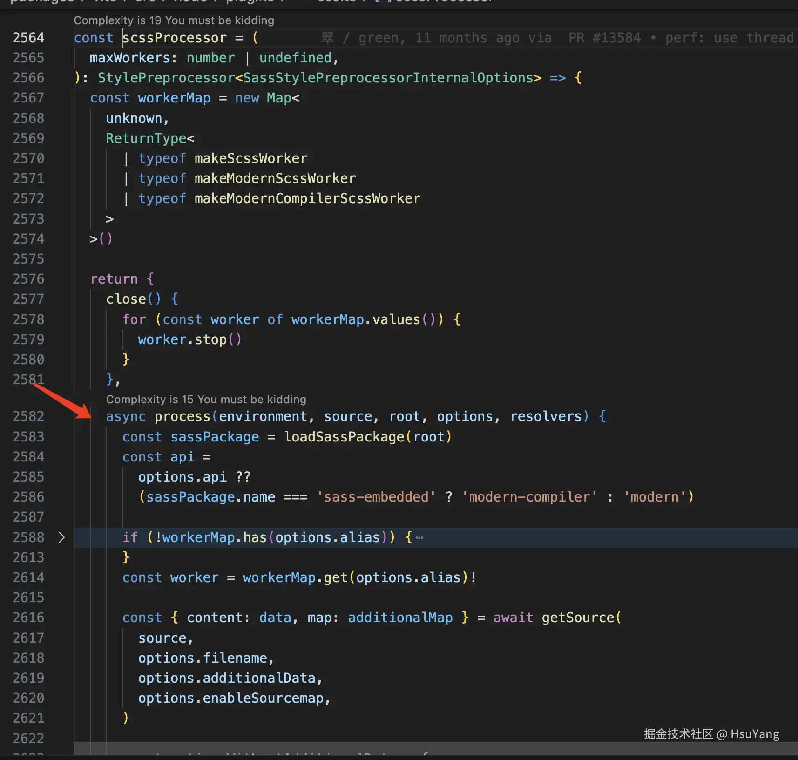Click the 'environment' parameter
Viewport: 798px width, 760px height.
point(263,416)
